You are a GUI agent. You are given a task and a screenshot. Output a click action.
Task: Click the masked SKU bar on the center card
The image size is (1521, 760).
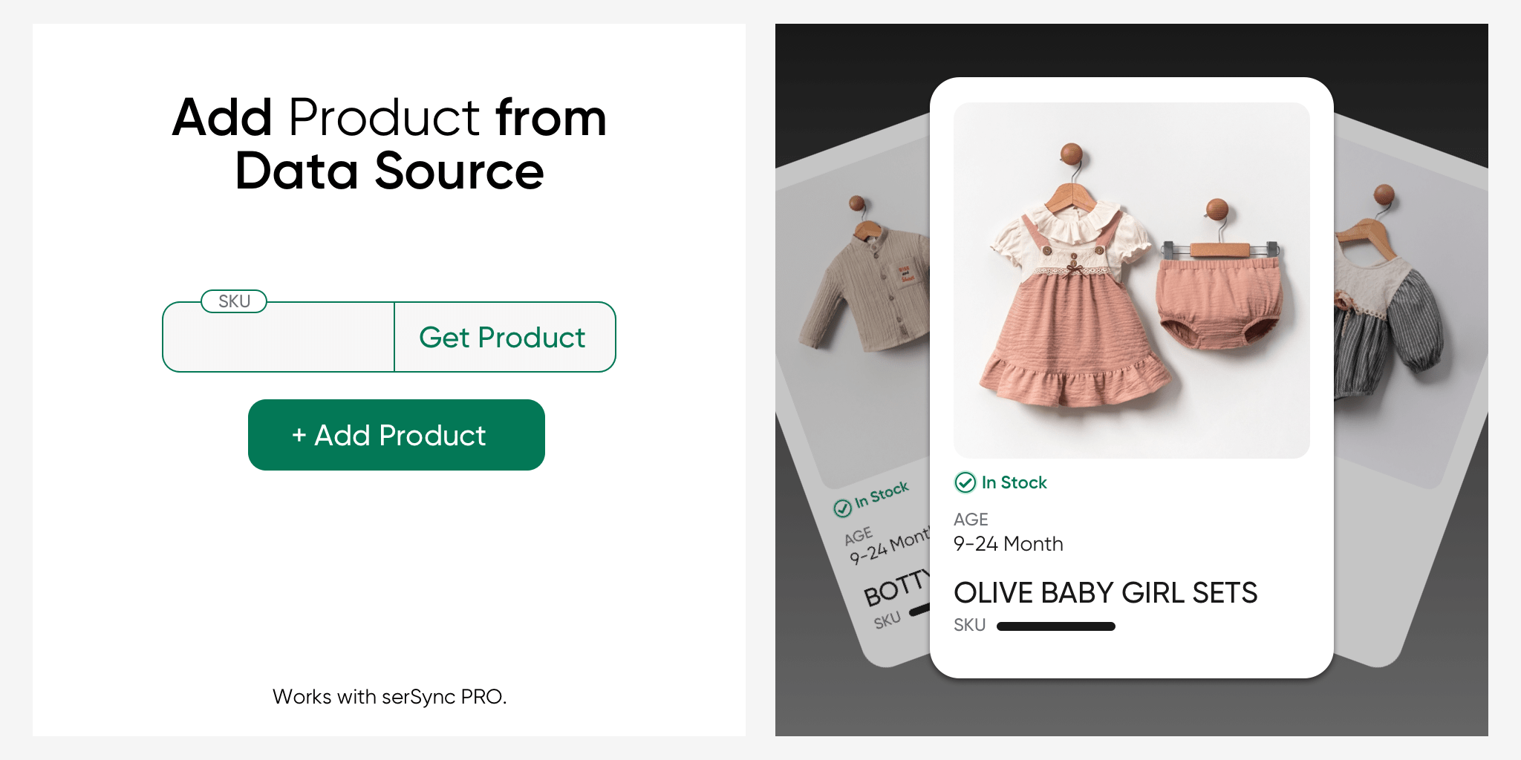1056,626
